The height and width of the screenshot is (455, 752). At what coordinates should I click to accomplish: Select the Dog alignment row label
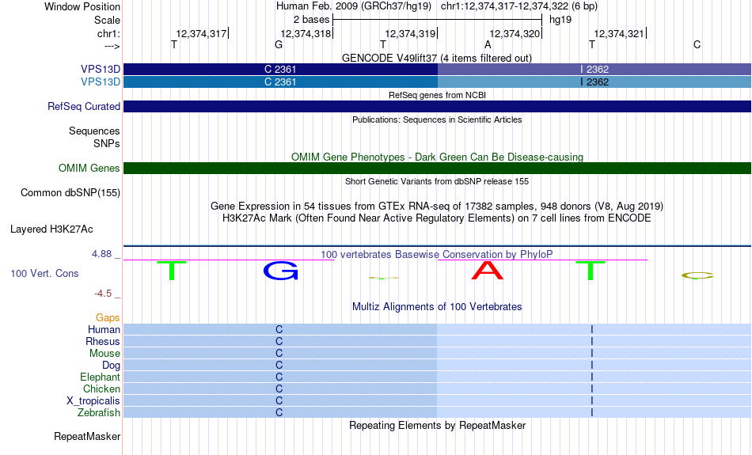111,366
